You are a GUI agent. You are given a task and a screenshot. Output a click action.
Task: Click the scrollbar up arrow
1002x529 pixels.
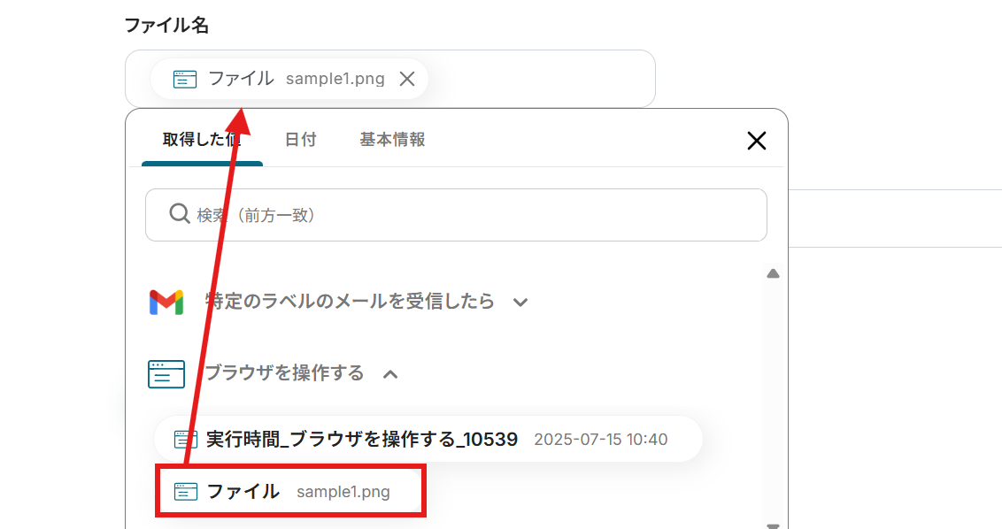pyautogui.click(x=773, y=273)
